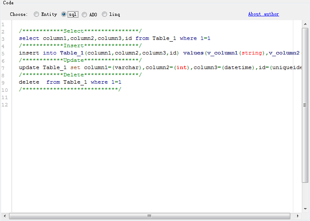Click the 'insert' keyword on line 5
Viewport: 310px width, 221px height.
29,53
